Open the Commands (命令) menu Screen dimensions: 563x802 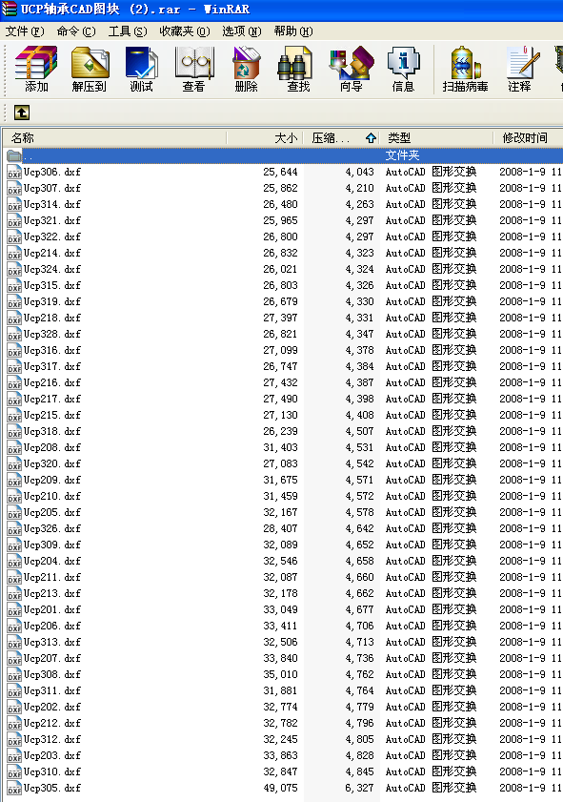coord(76,31)
